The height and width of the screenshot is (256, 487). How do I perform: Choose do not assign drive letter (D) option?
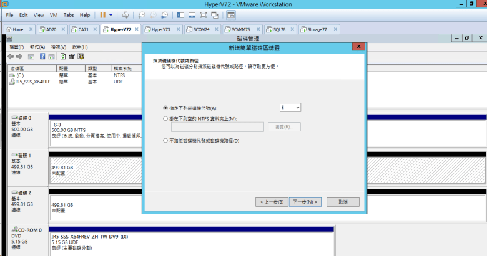[x=165, y=141]
